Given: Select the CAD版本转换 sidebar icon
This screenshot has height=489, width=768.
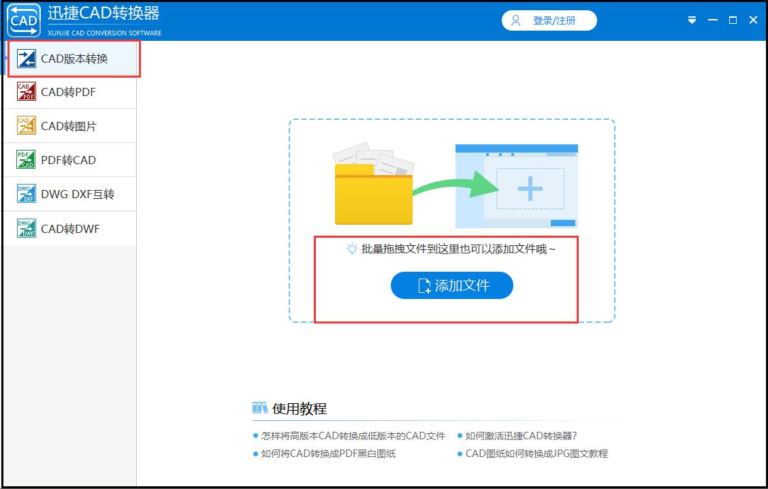Looking at the screenshot, I should coord(25,59).
